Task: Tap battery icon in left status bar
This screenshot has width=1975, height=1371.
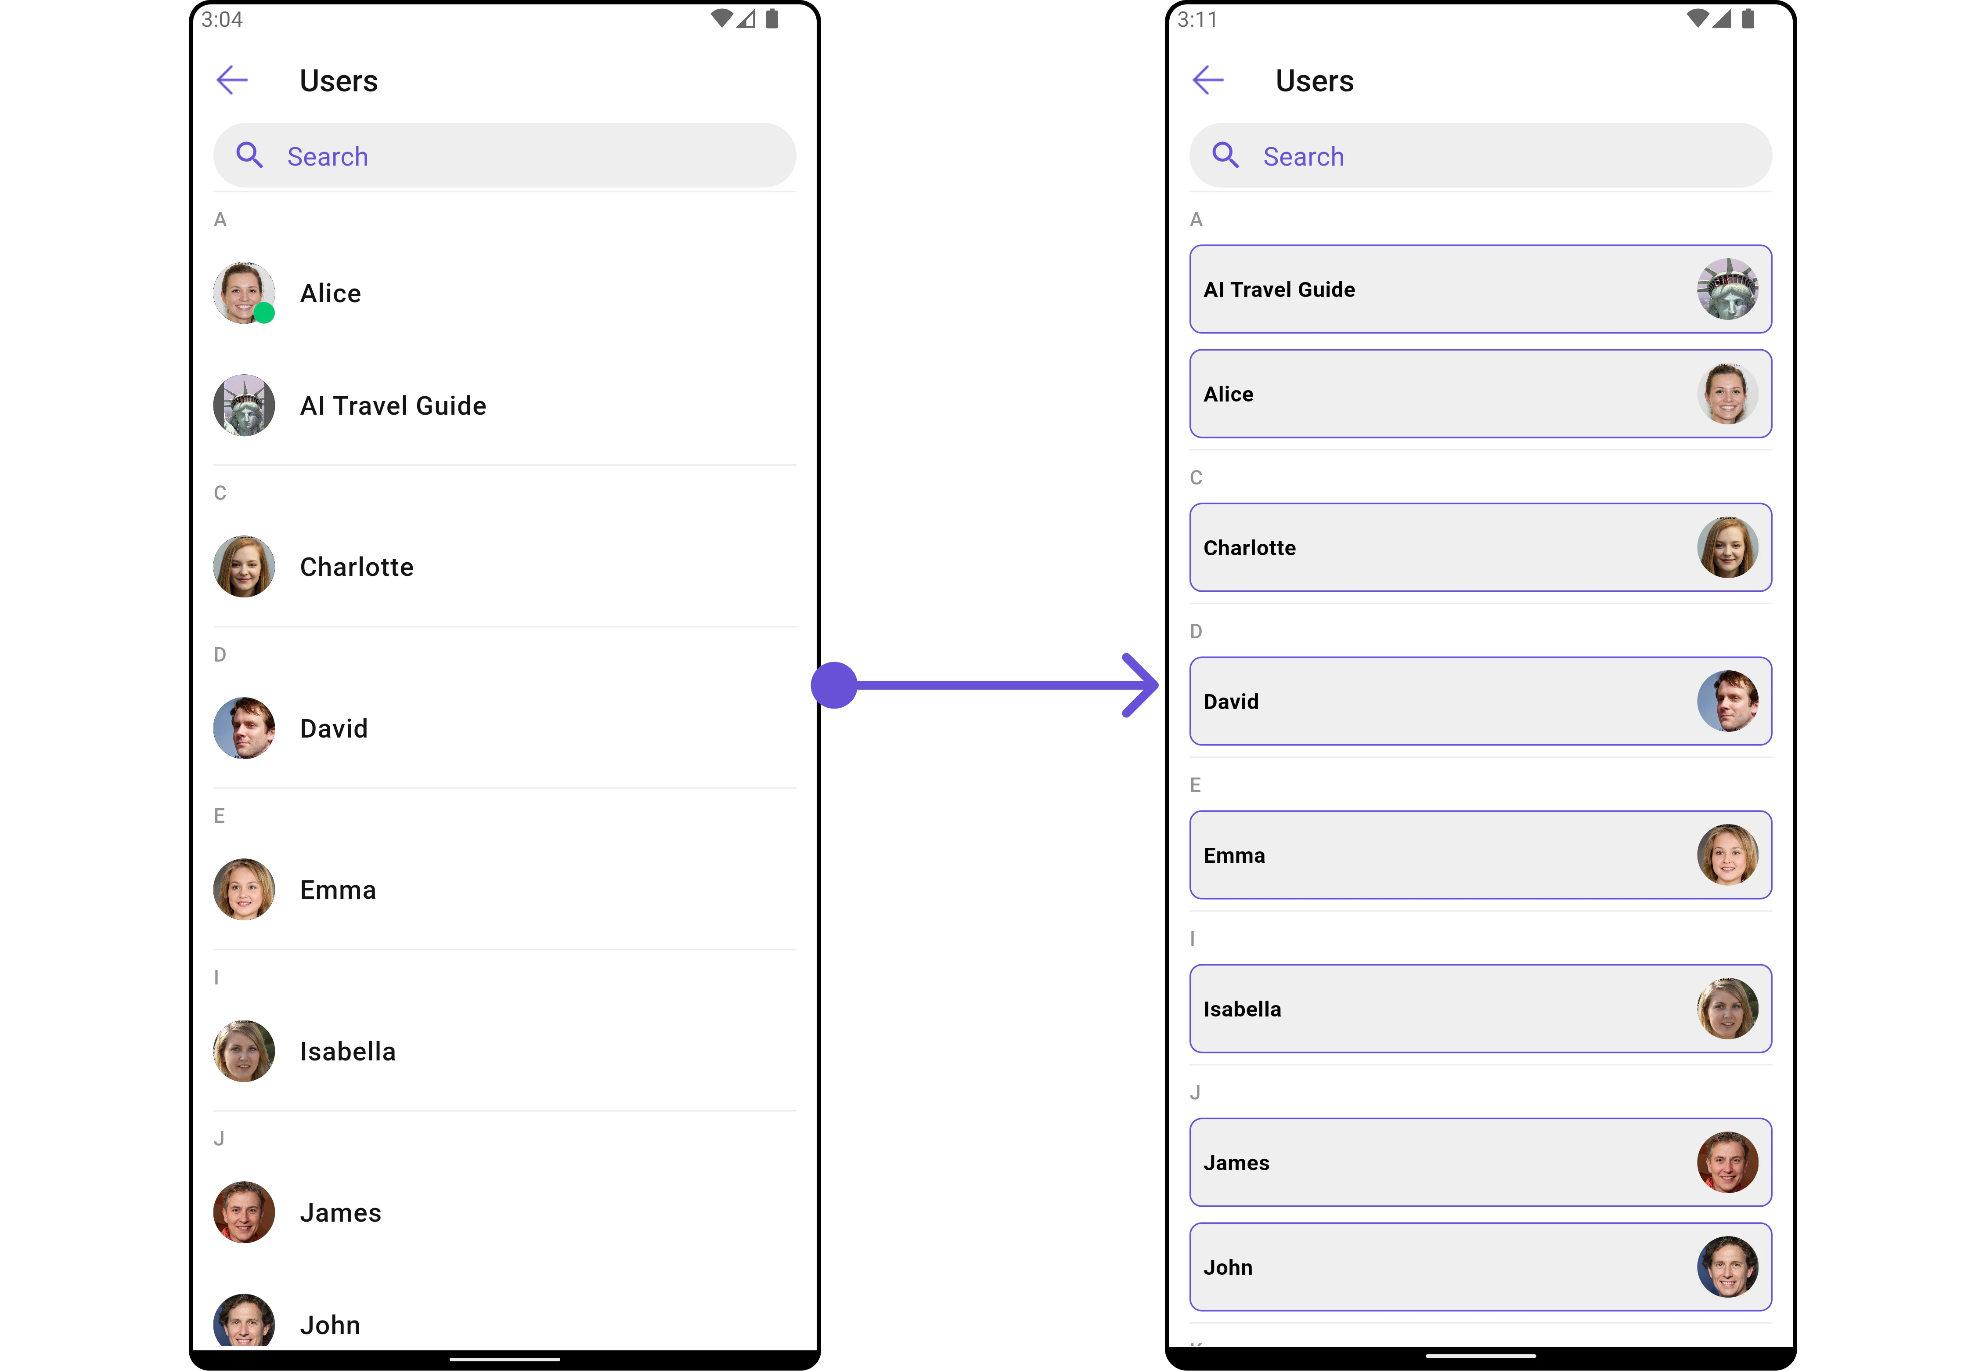Action: pyautogui.click(x=772, y=19)
